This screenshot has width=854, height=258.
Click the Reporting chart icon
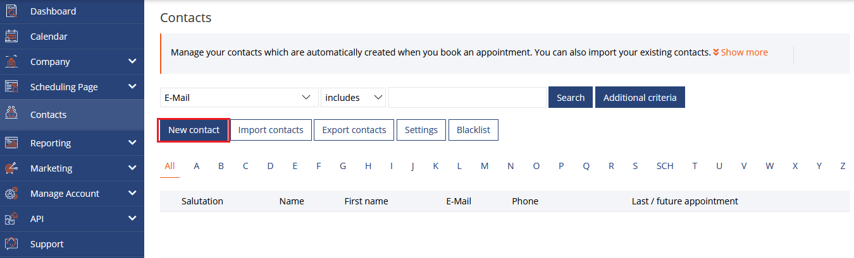(x=11, y=143)
